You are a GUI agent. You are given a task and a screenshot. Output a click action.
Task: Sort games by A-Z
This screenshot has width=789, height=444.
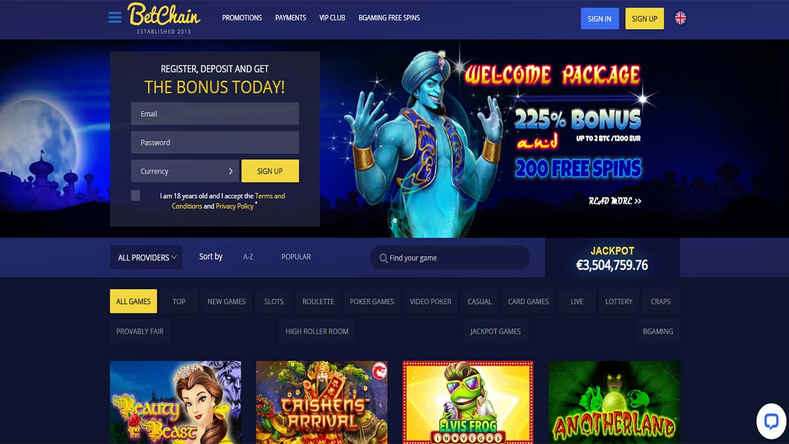pyautogui.click(x=248, y=257)
